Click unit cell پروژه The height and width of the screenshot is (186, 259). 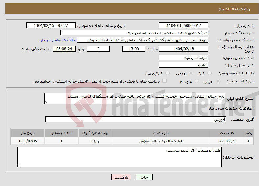point(95,141)
